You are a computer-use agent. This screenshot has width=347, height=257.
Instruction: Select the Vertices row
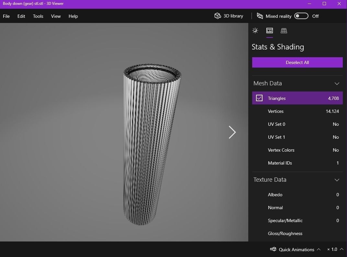(x=297, y=111)
